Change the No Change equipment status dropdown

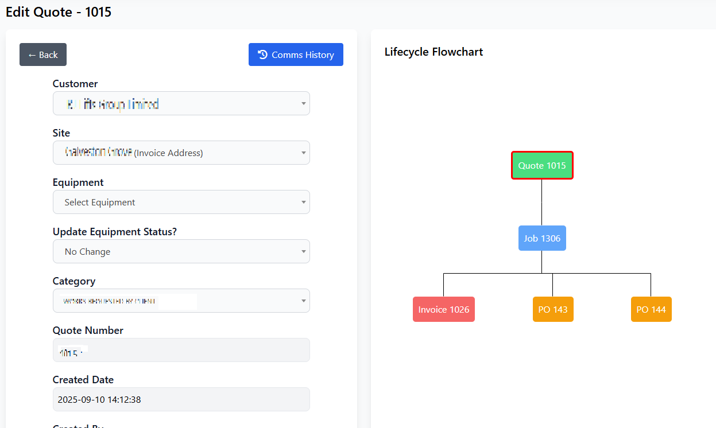(181, 251)
